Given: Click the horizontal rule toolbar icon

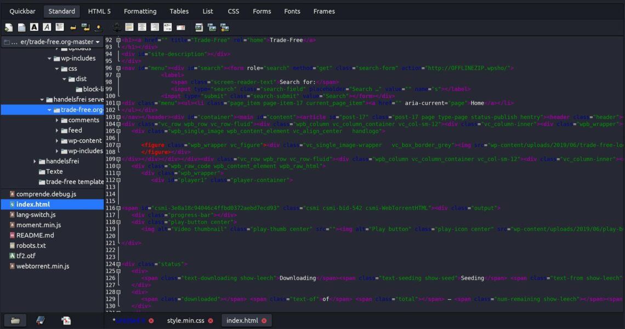Looking at the screenshot, I should 129,27.
